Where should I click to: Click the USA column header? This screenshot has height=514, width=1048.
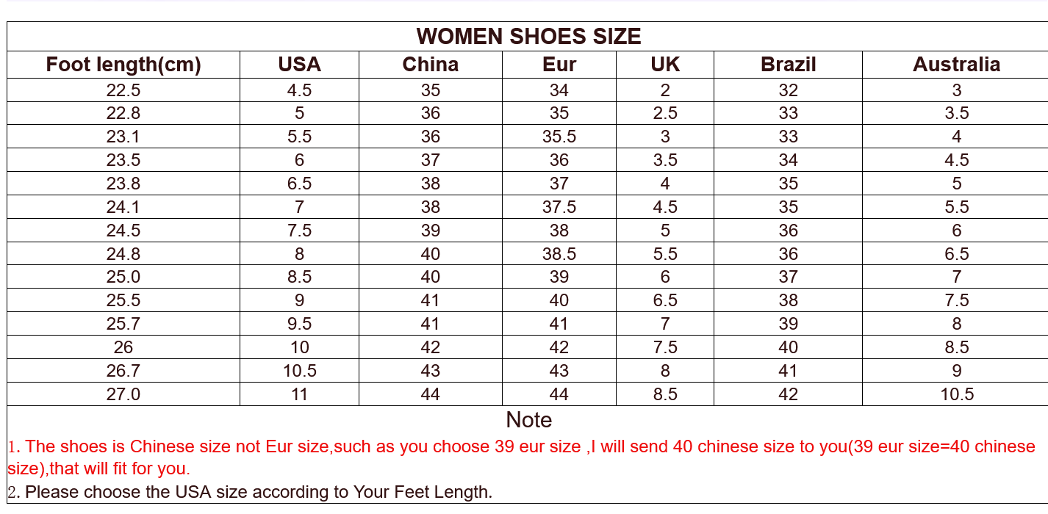click(x=299, y=65)
